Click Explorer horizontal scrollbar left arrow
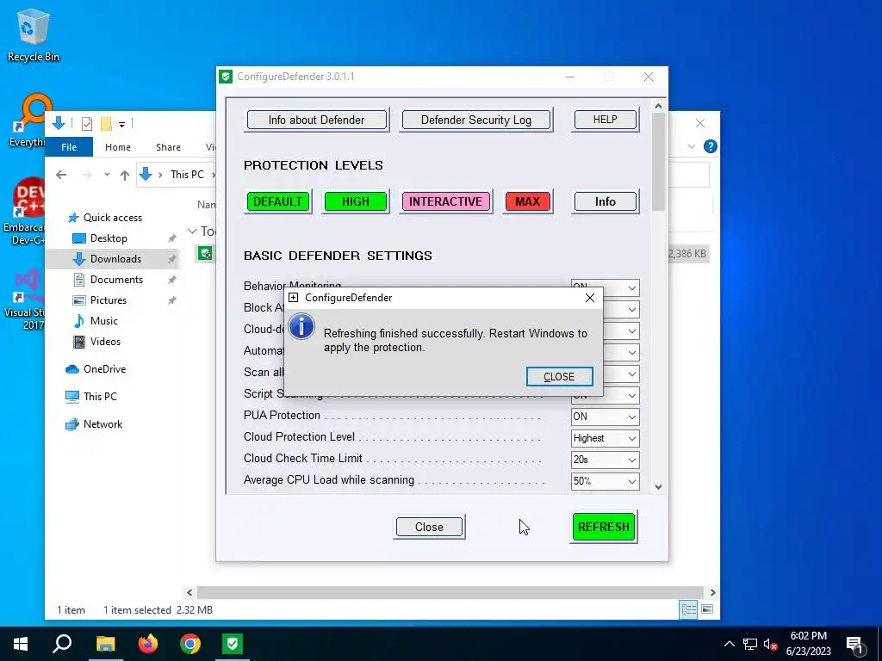This screenshot has width=882, height=661. (x=189, y=592)
